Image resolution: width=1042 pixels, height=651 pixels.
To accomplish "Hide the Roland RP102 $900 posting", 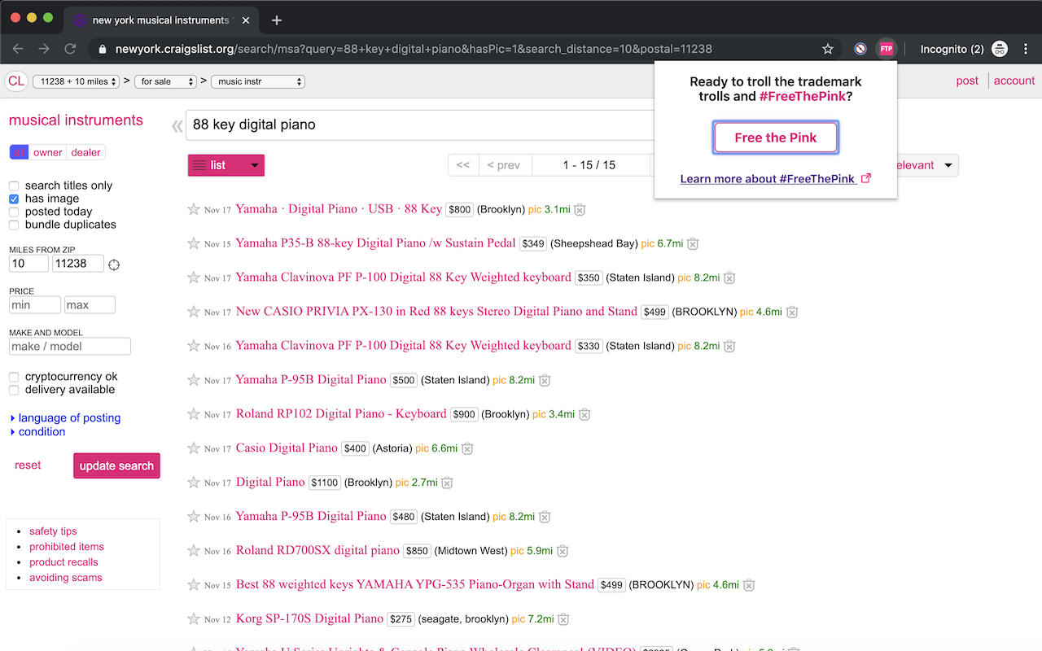I will [x=584, y=415].
